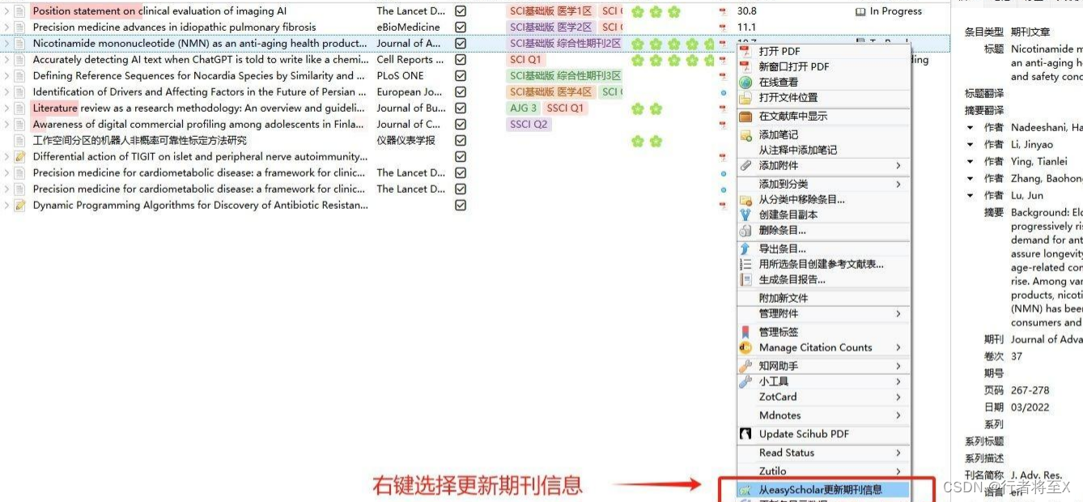
Task: Click document icon of 工作空间分区 row
Action: (20, 140)
